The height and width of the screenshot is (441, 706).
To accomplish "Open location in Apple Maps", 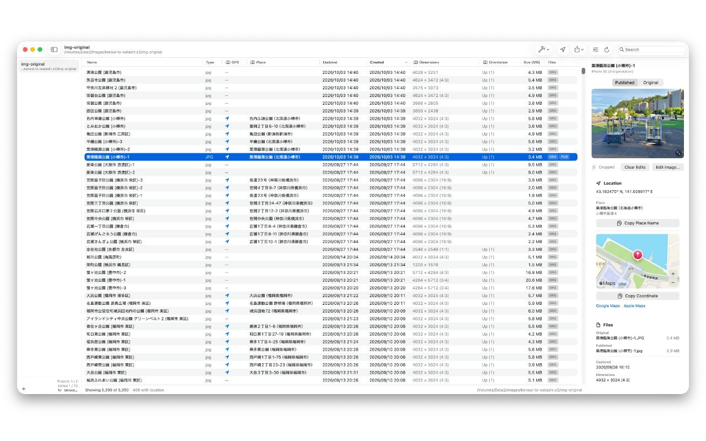I will [x=634, y=306].
